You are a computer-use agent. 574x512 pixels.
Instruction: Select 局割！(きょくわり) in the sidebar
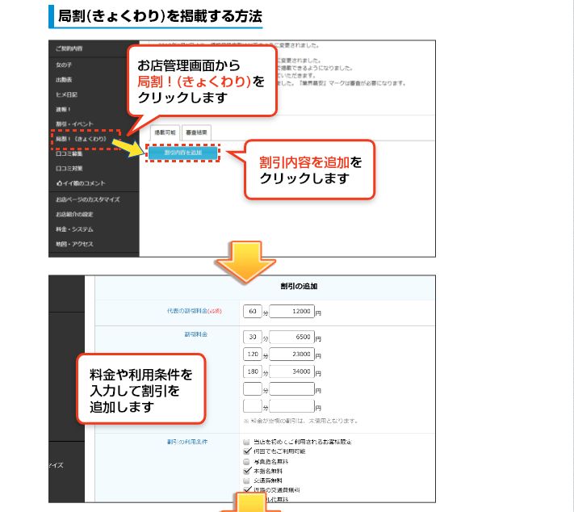coord(81,139)
